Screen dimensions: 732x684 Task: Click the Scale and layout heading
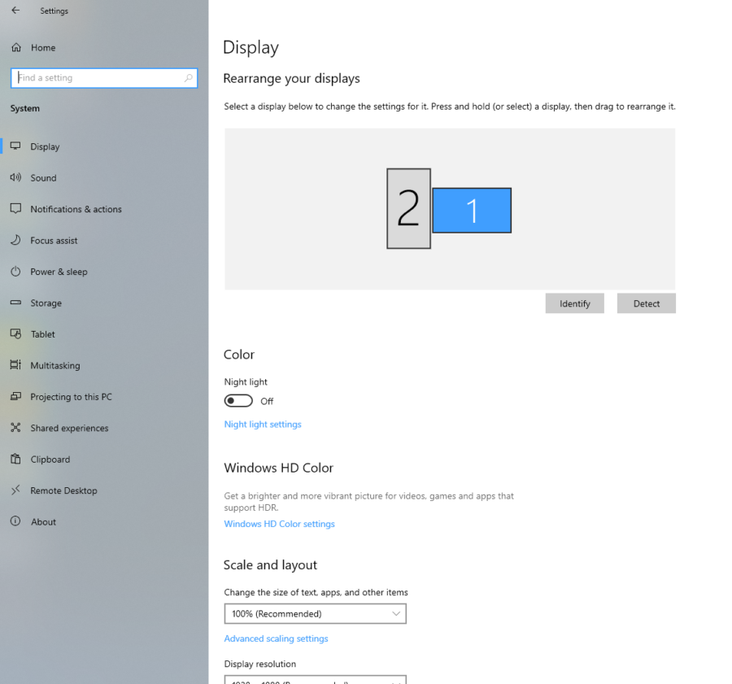click(270, 565)
